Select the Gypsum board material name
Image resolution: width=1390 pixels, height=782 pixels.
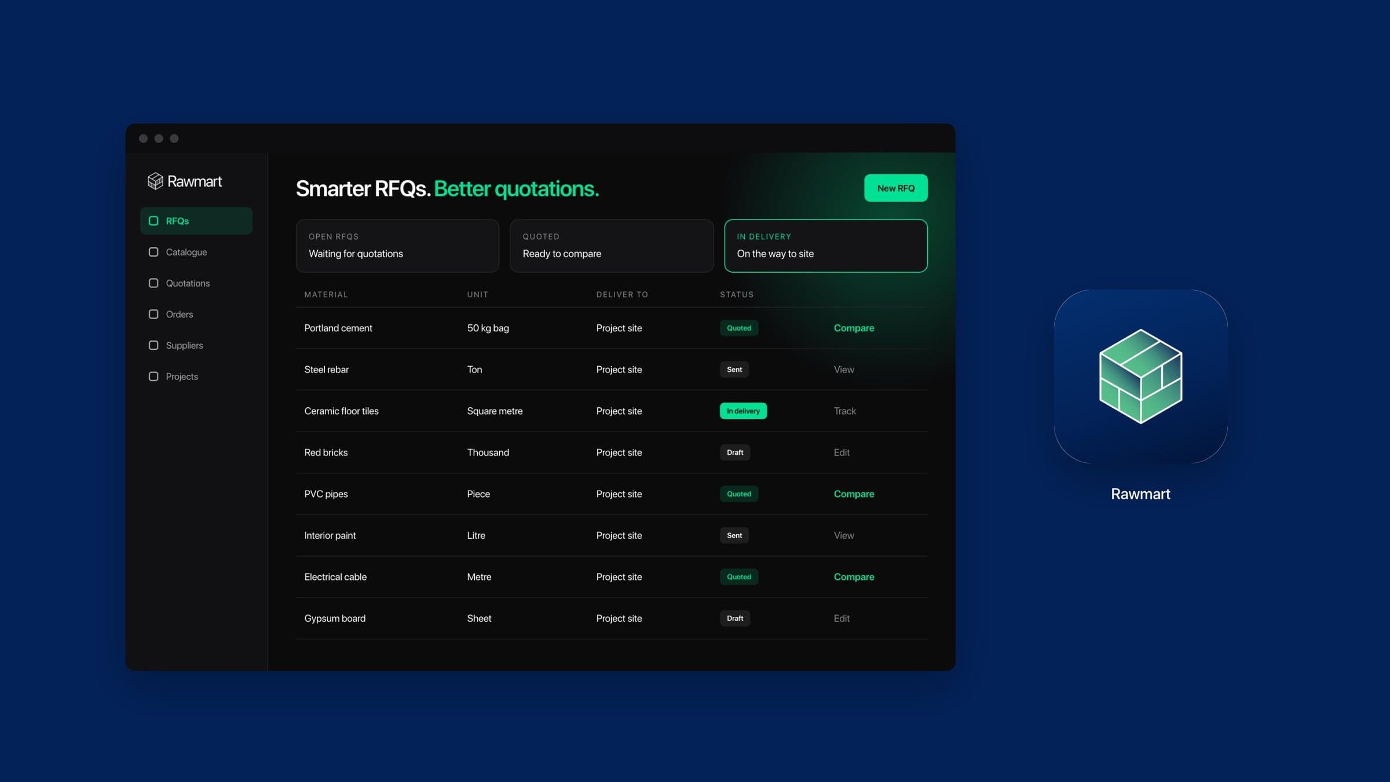(x=335, y=619)
